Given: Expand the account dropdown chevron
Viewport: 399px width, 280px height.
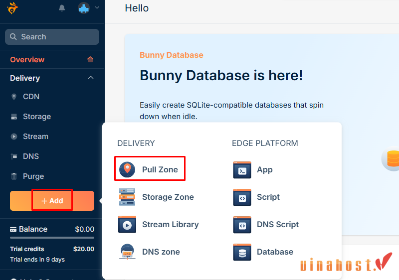Looking at the screenshot, I should pos(97,7).
